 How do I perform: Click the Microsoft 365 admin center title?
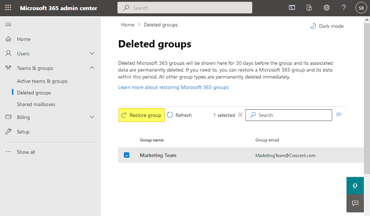pos(59,8)
